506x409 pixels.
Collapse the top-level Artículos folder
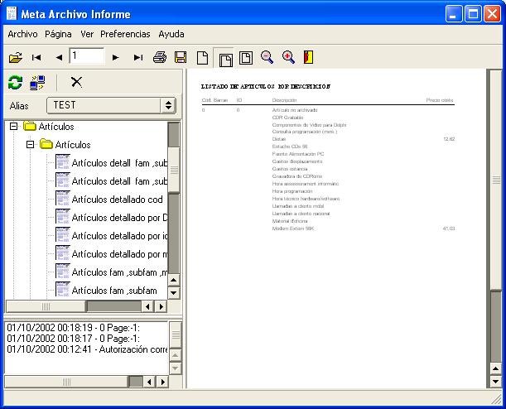(x=14, y=127)
